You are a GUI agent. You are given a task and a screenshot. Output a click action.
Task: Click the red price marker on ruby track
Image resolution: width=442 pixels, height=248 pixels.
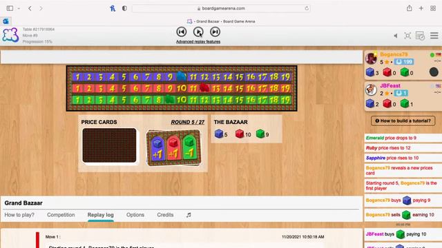(x=204, y=88)
